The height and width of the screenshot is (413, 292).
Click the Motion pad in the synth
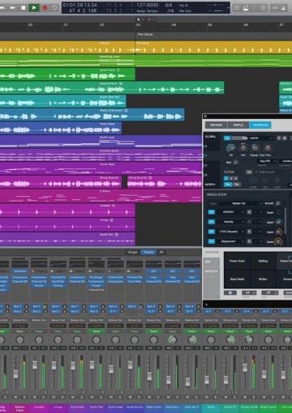(x=263, y=279)
